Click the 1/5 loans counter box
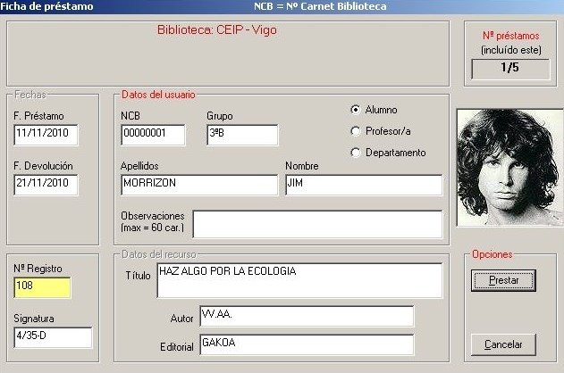The image size is (564, 373). [510, 69]
